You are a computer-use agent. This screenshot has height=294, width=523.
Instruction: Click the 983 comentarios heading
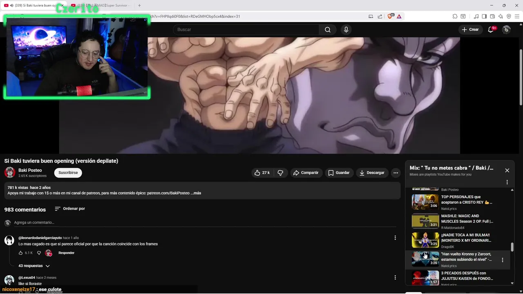[x=25, y=209]
